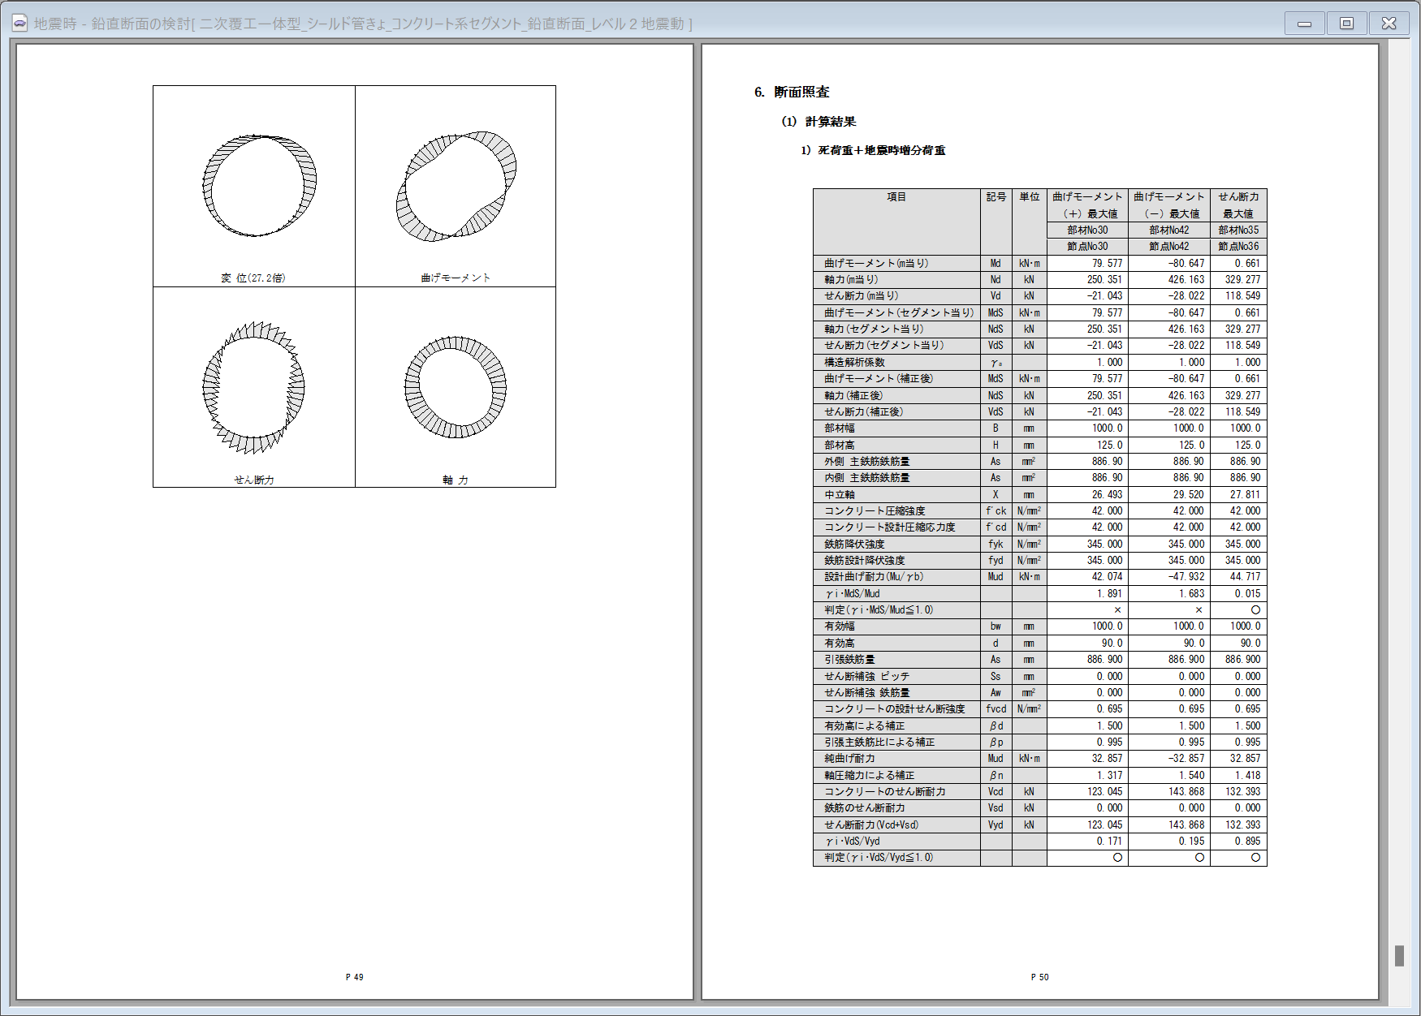Click the empty scrollbar track above the thumb
Image resolution: width=1421 pixels, height=1016 pixels.
(1399, 487)
